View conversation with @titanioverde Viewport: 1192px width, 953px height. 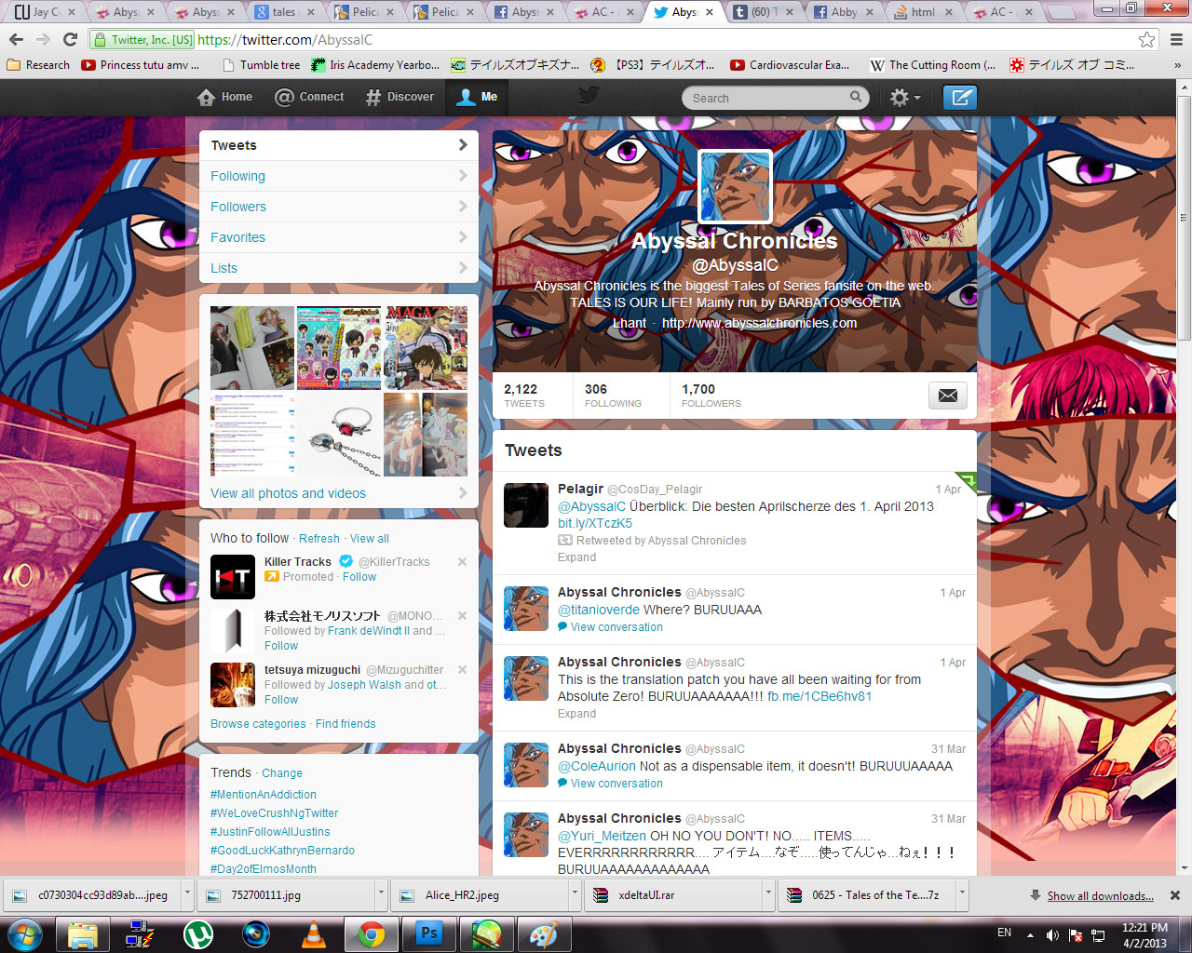616,627
